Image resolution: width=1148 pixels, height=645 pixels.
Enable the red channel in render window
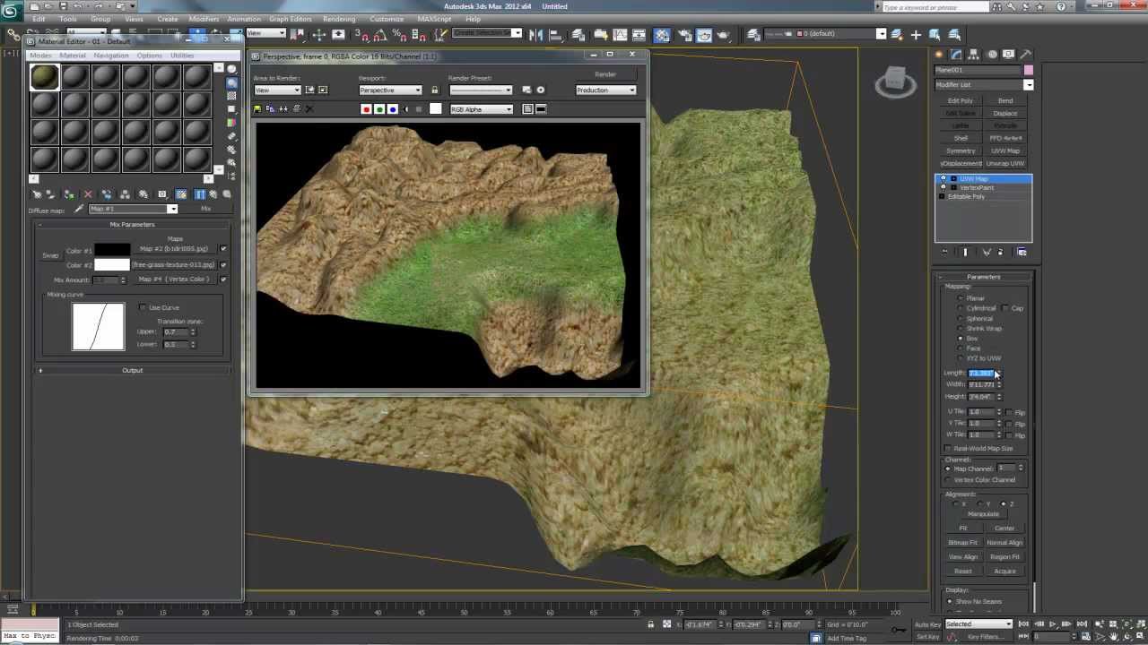coord(366,109)
